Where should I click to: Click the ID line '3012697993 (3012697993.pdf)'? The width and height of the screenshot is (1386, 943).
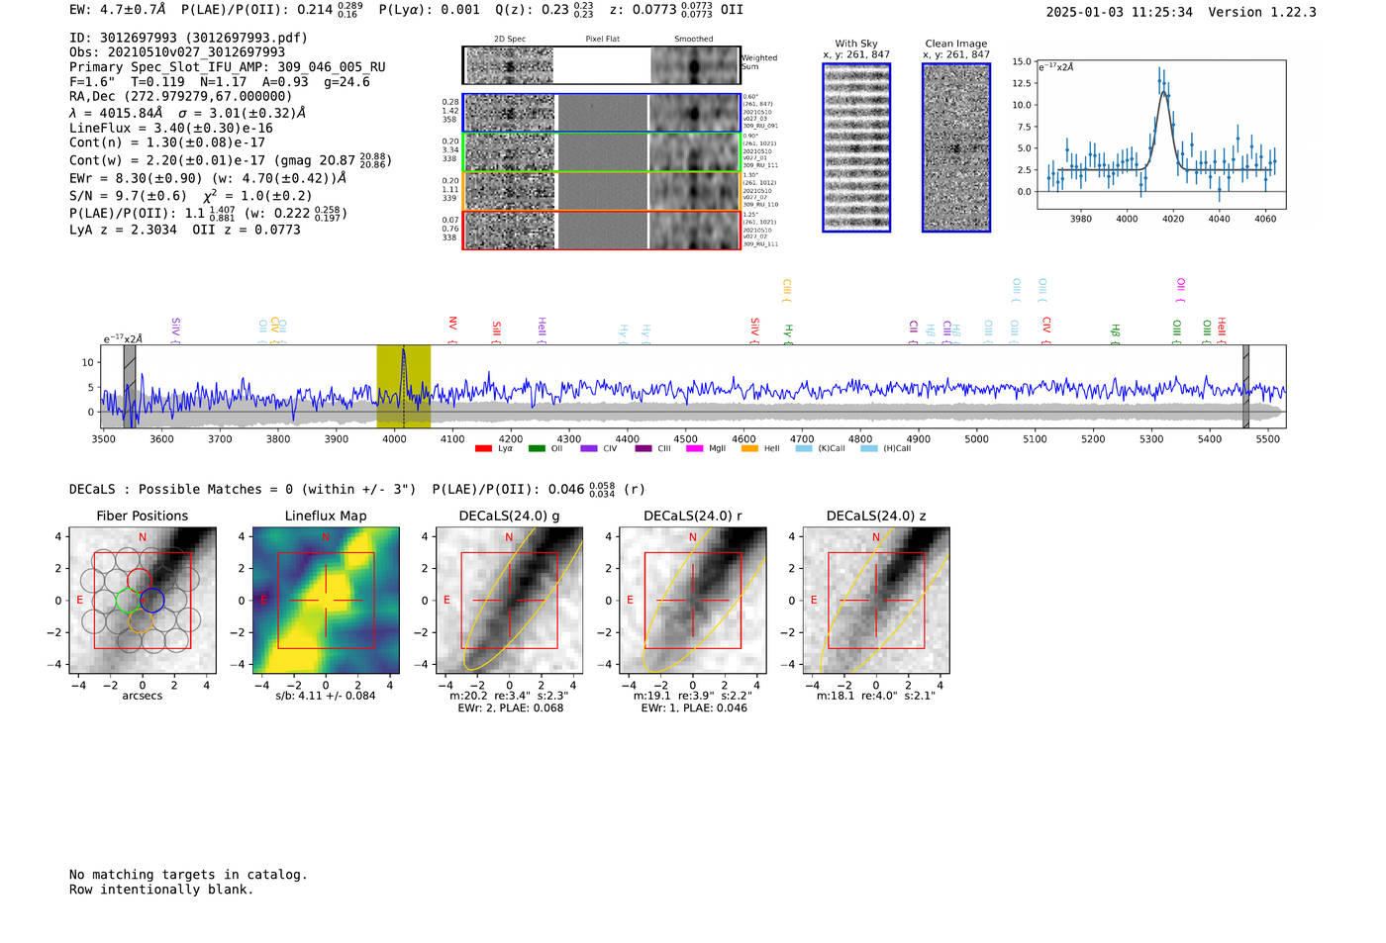(x=188, y=38)
